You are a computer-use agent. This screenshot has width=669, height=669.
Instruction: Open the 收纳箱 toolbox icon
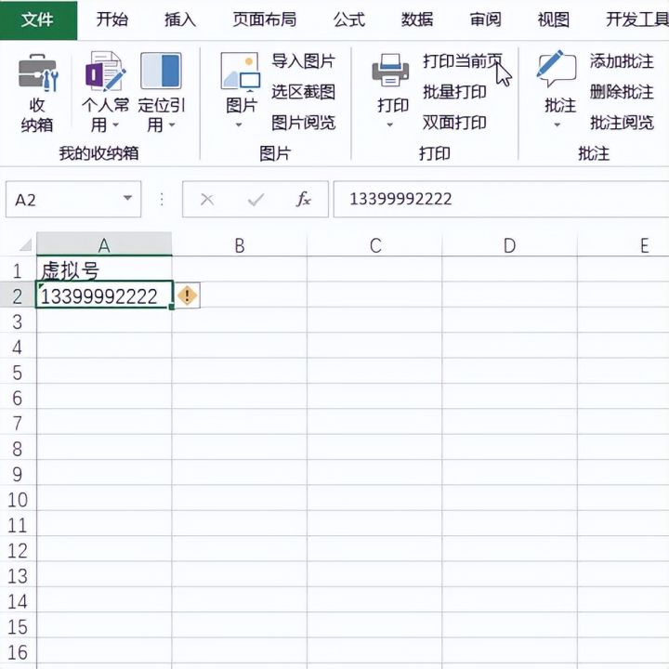click(x=37, y=73)
